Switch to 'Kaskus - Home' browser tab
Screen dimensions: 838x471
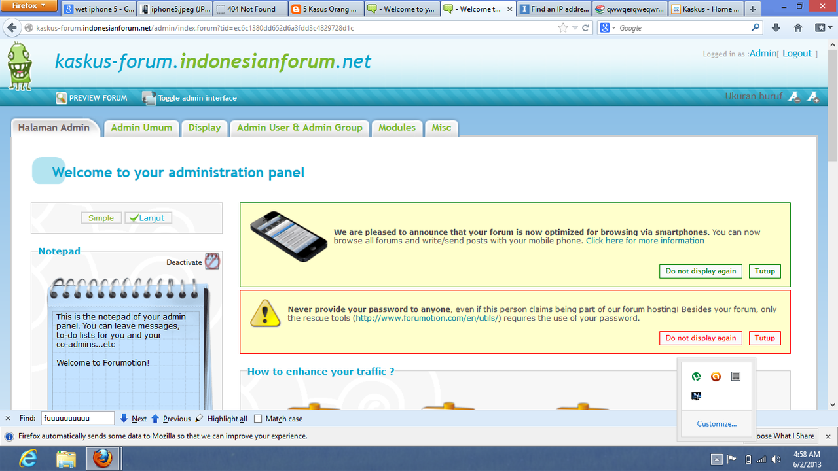[x=706, y=9]
